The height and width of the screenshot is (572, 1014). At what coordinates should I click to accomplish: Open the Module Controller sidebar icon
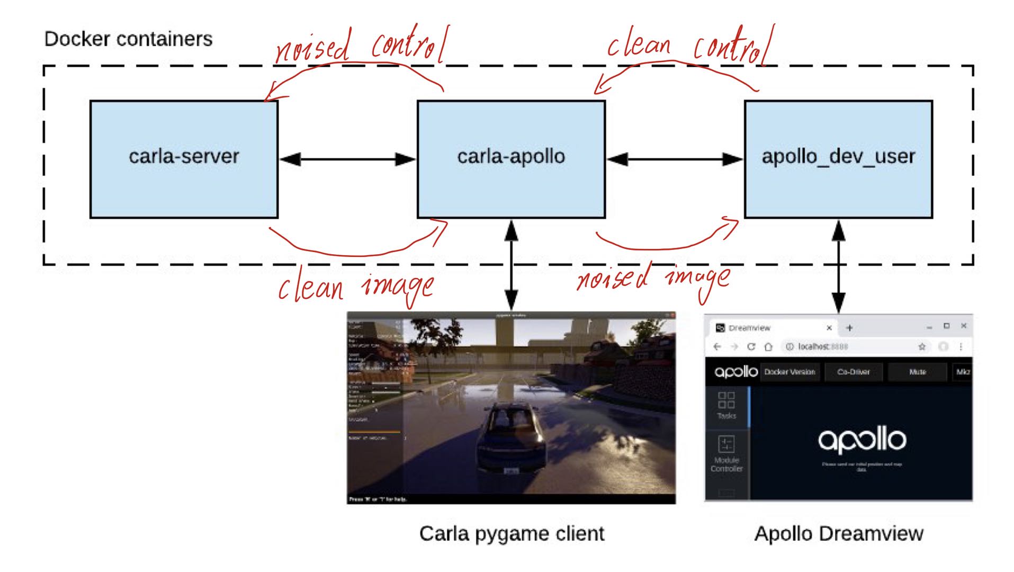726,445
